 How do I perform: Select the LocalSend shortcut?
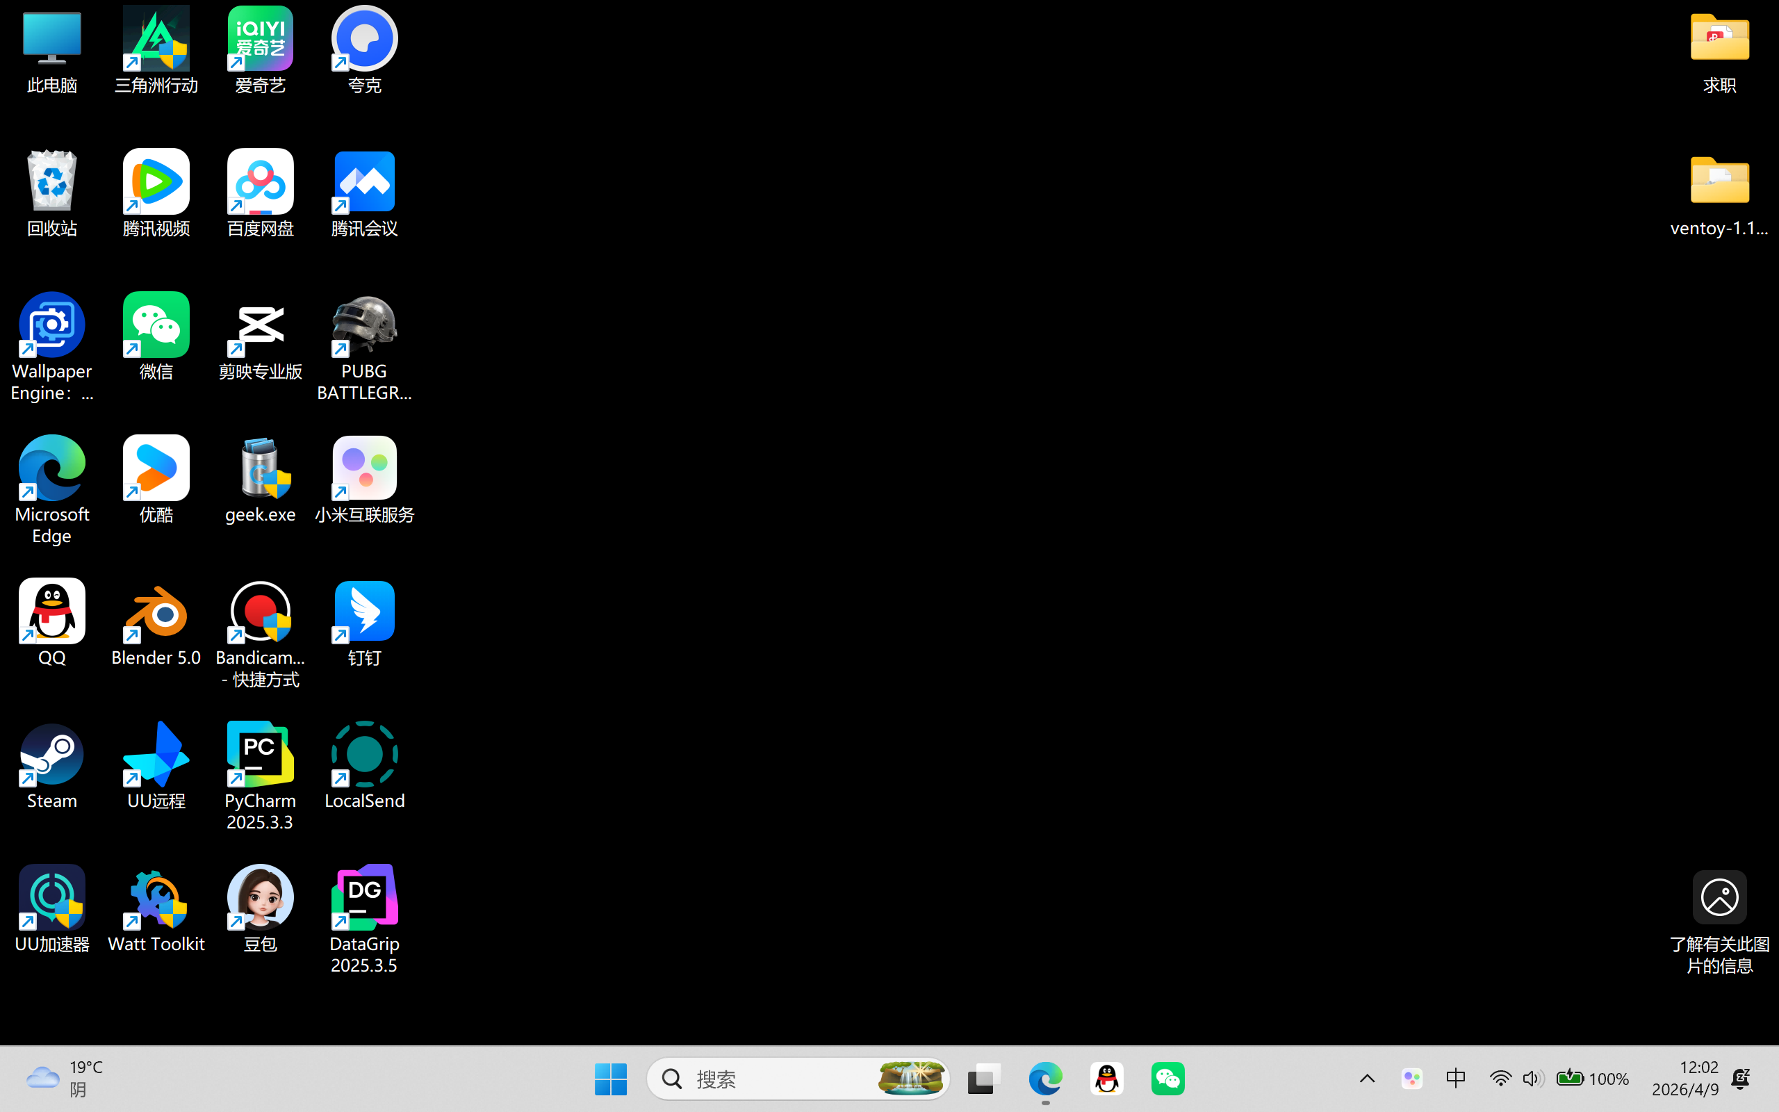365,766
